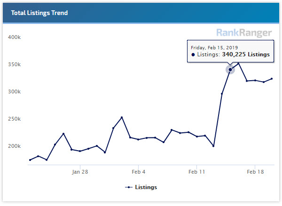Click the first data point on the line
Image resolution: width=282 pixels, height=206 pixels.
[30, 160]
